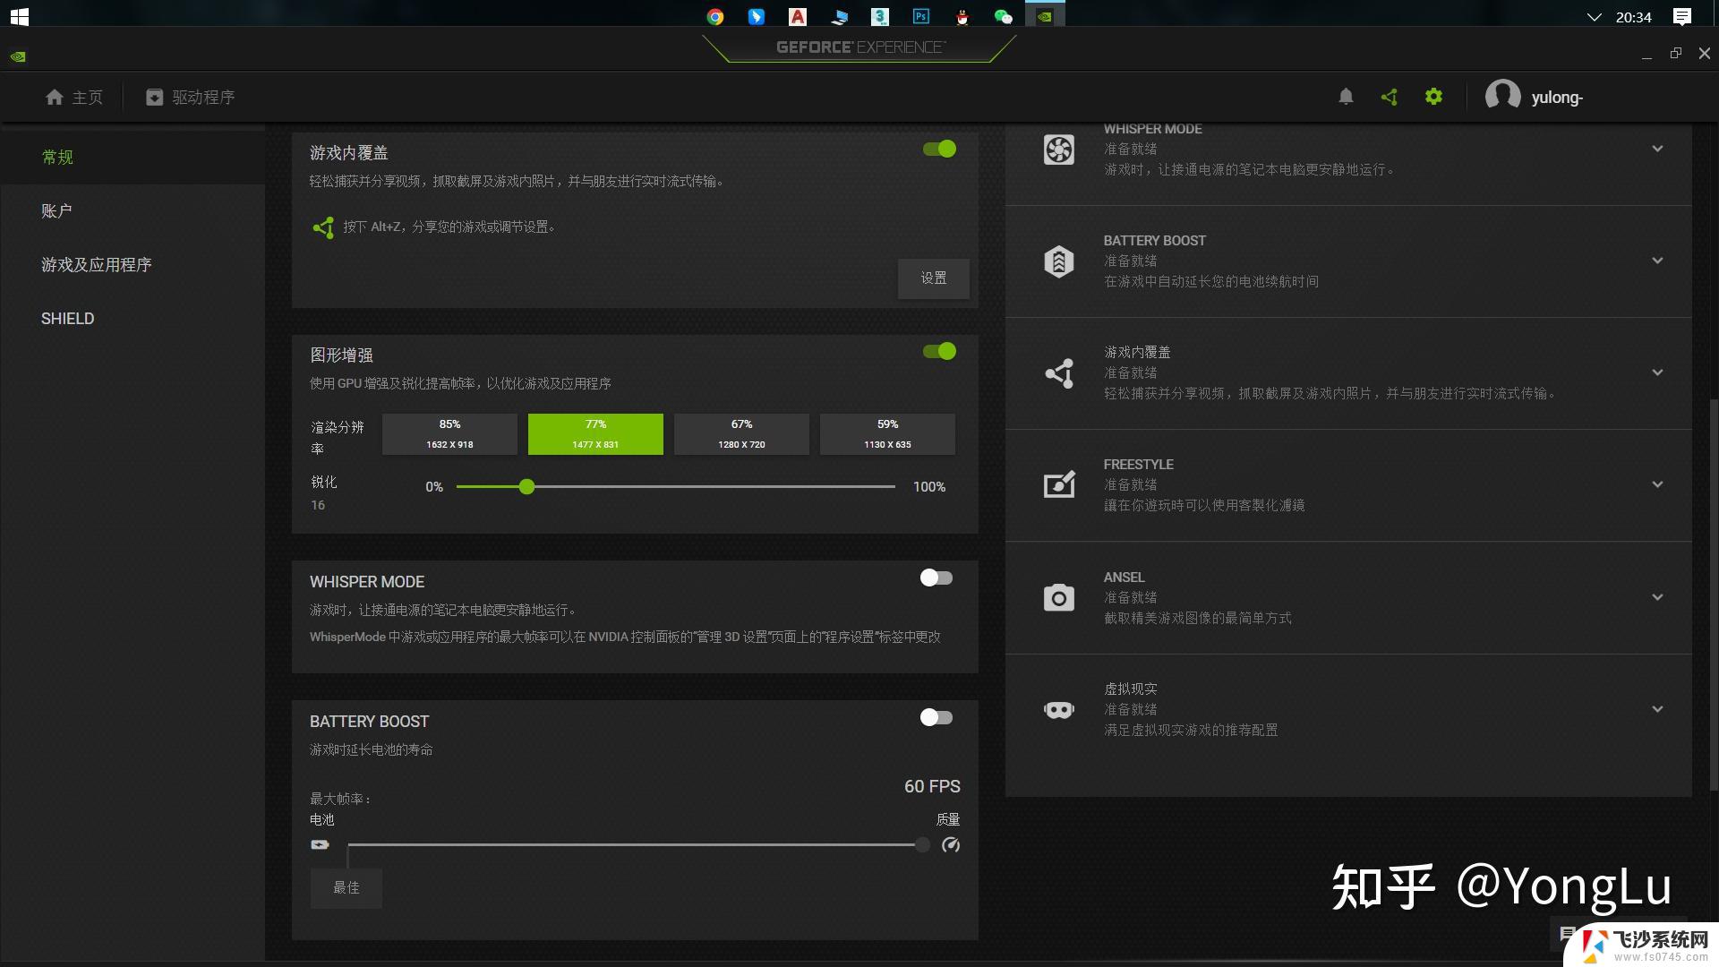Click the 60 FPS value text

tap(932, 786)
